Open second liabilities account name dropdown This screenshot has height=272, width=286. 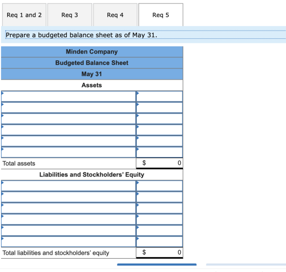(68, 197)
